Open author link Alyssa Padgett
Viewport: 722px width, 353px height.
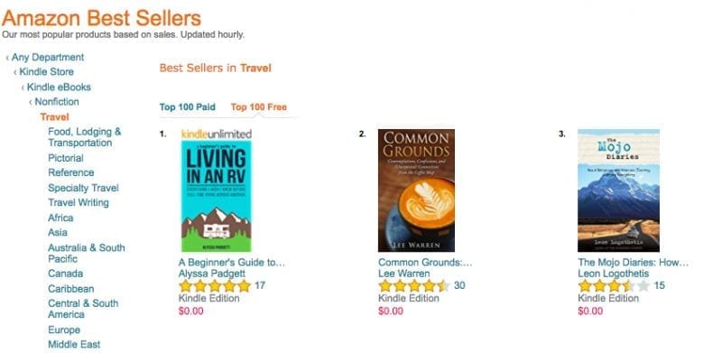pyautogui.click(x=212, y=274)
